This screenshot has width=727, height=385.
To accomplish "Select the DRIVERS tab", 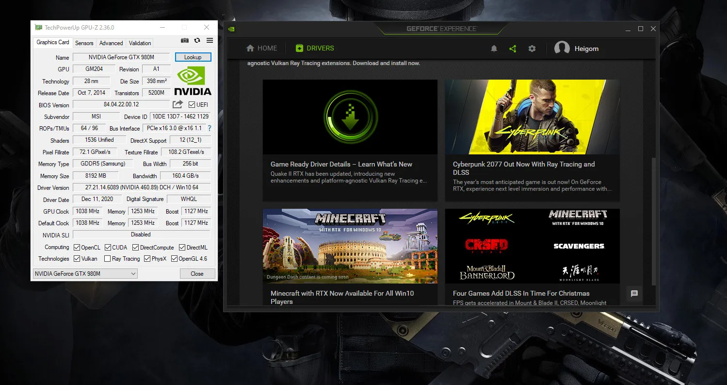I will (315, 48).
